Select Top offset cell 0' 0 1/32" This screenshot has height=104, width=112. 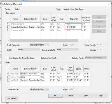(74, 27)
